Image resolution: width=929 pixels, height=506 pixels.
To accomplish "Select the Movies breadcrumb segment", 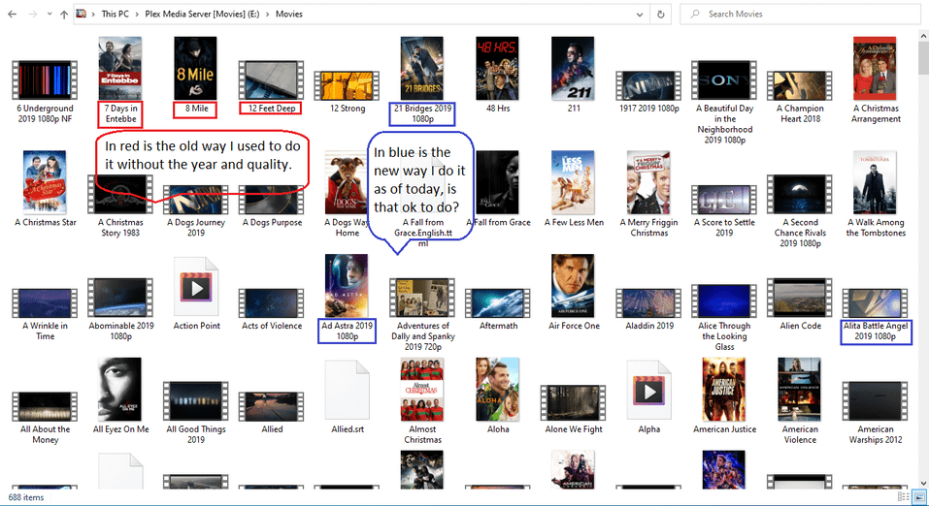I will tap(289, 14).
